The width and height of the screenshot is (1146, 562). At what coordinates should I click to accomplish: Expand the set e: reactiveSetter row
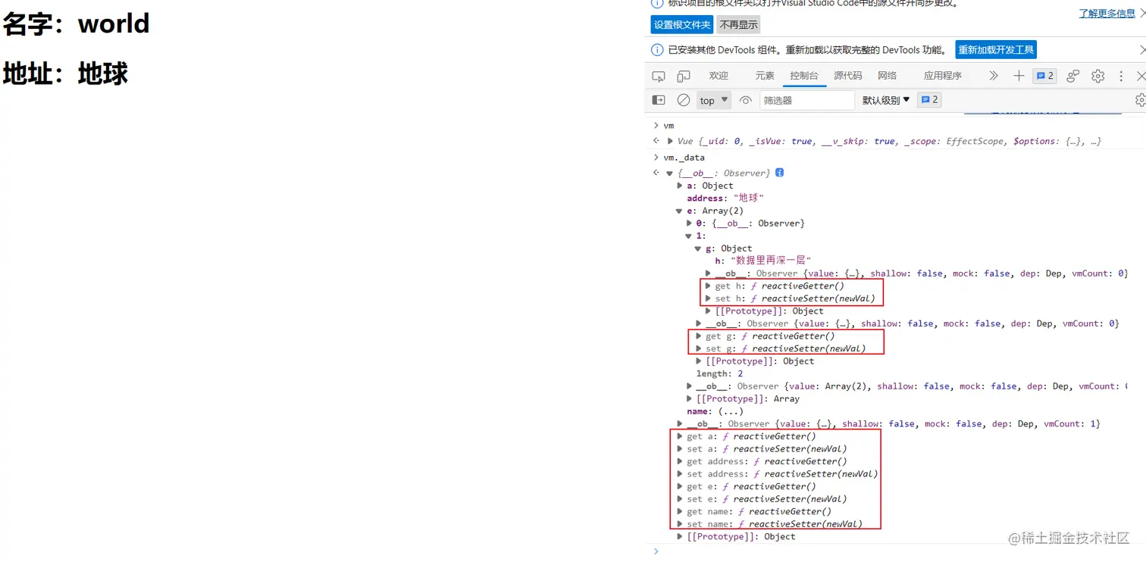click(x=680, y=498)
